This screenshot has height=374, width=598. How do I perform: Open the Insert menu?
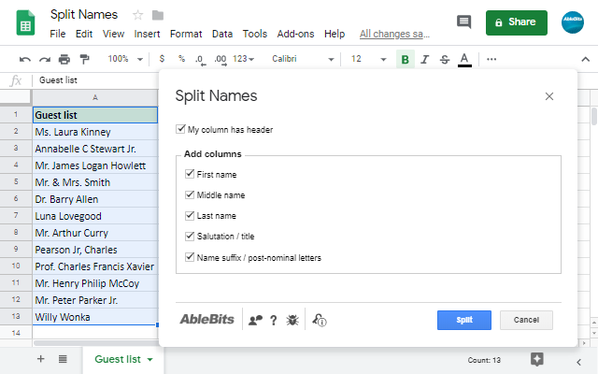coord(147,34)
